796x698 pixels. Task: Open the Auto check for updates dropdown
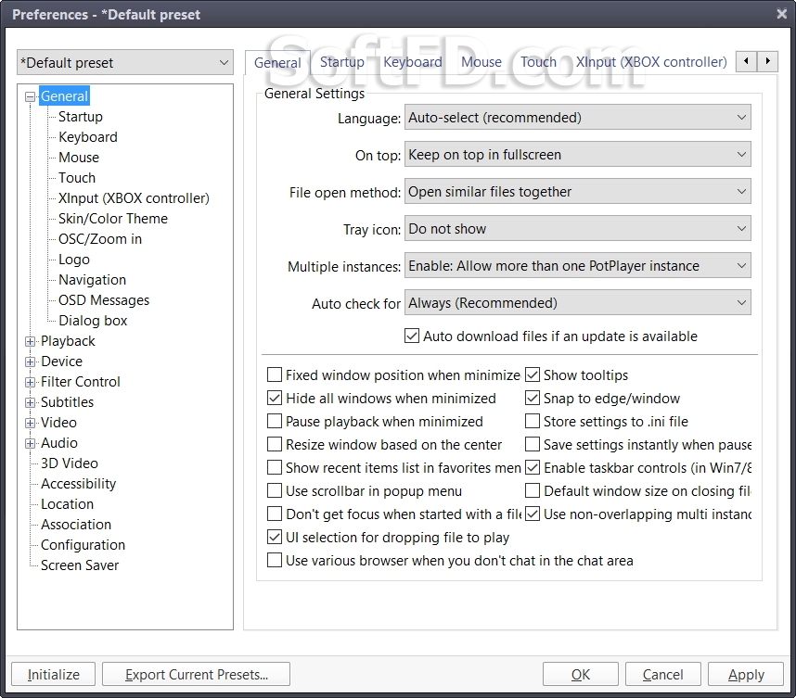[578, 303]
